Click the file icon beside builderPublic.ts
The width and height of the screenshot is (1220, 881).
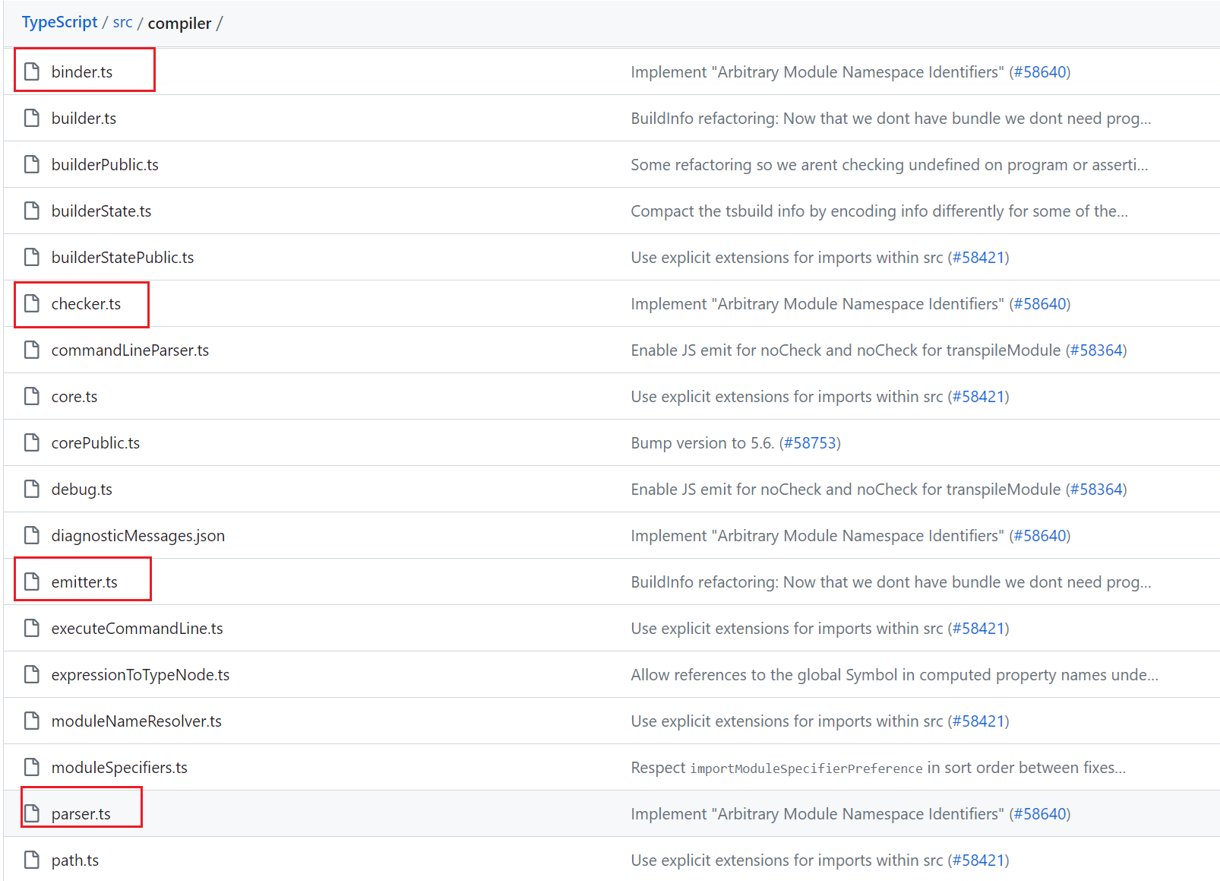click(31, 164)
